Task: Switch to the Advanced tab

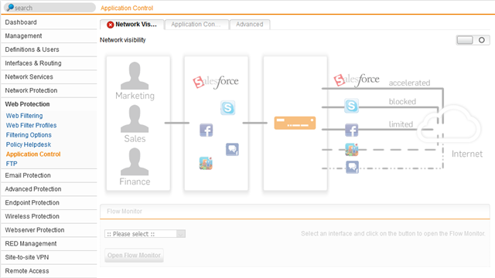Action: (x=250, y=25)
